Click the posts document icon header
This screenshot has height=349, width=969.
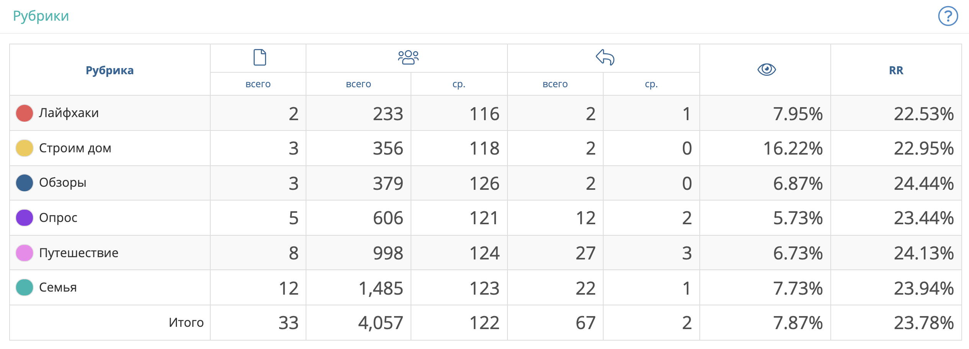[260, 57]
